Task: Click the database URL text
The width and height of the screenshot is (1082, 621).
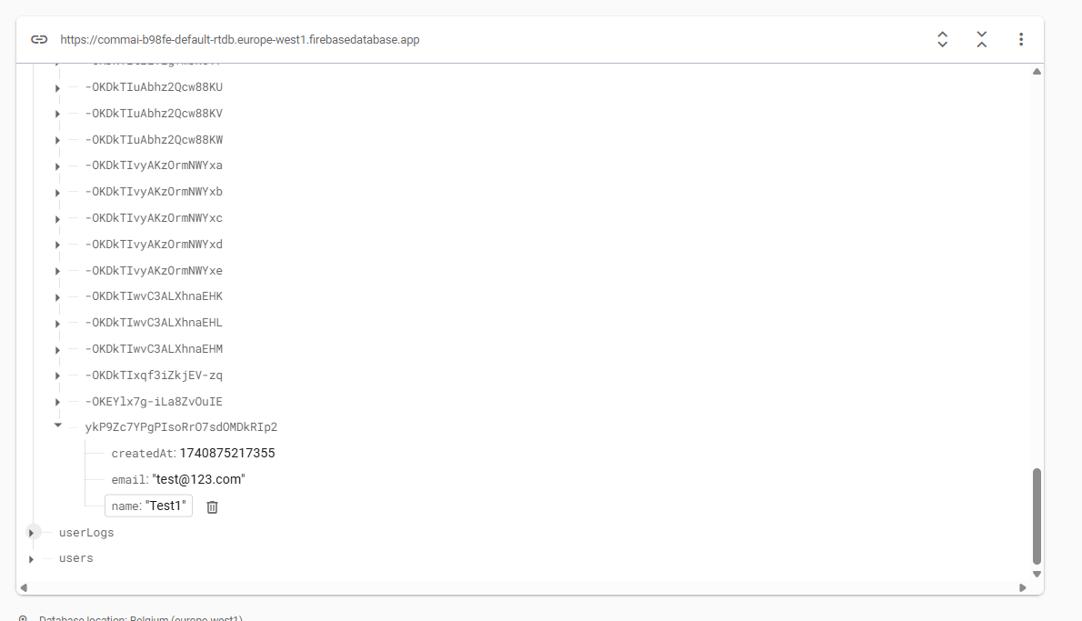Action: tap(239, 40)
